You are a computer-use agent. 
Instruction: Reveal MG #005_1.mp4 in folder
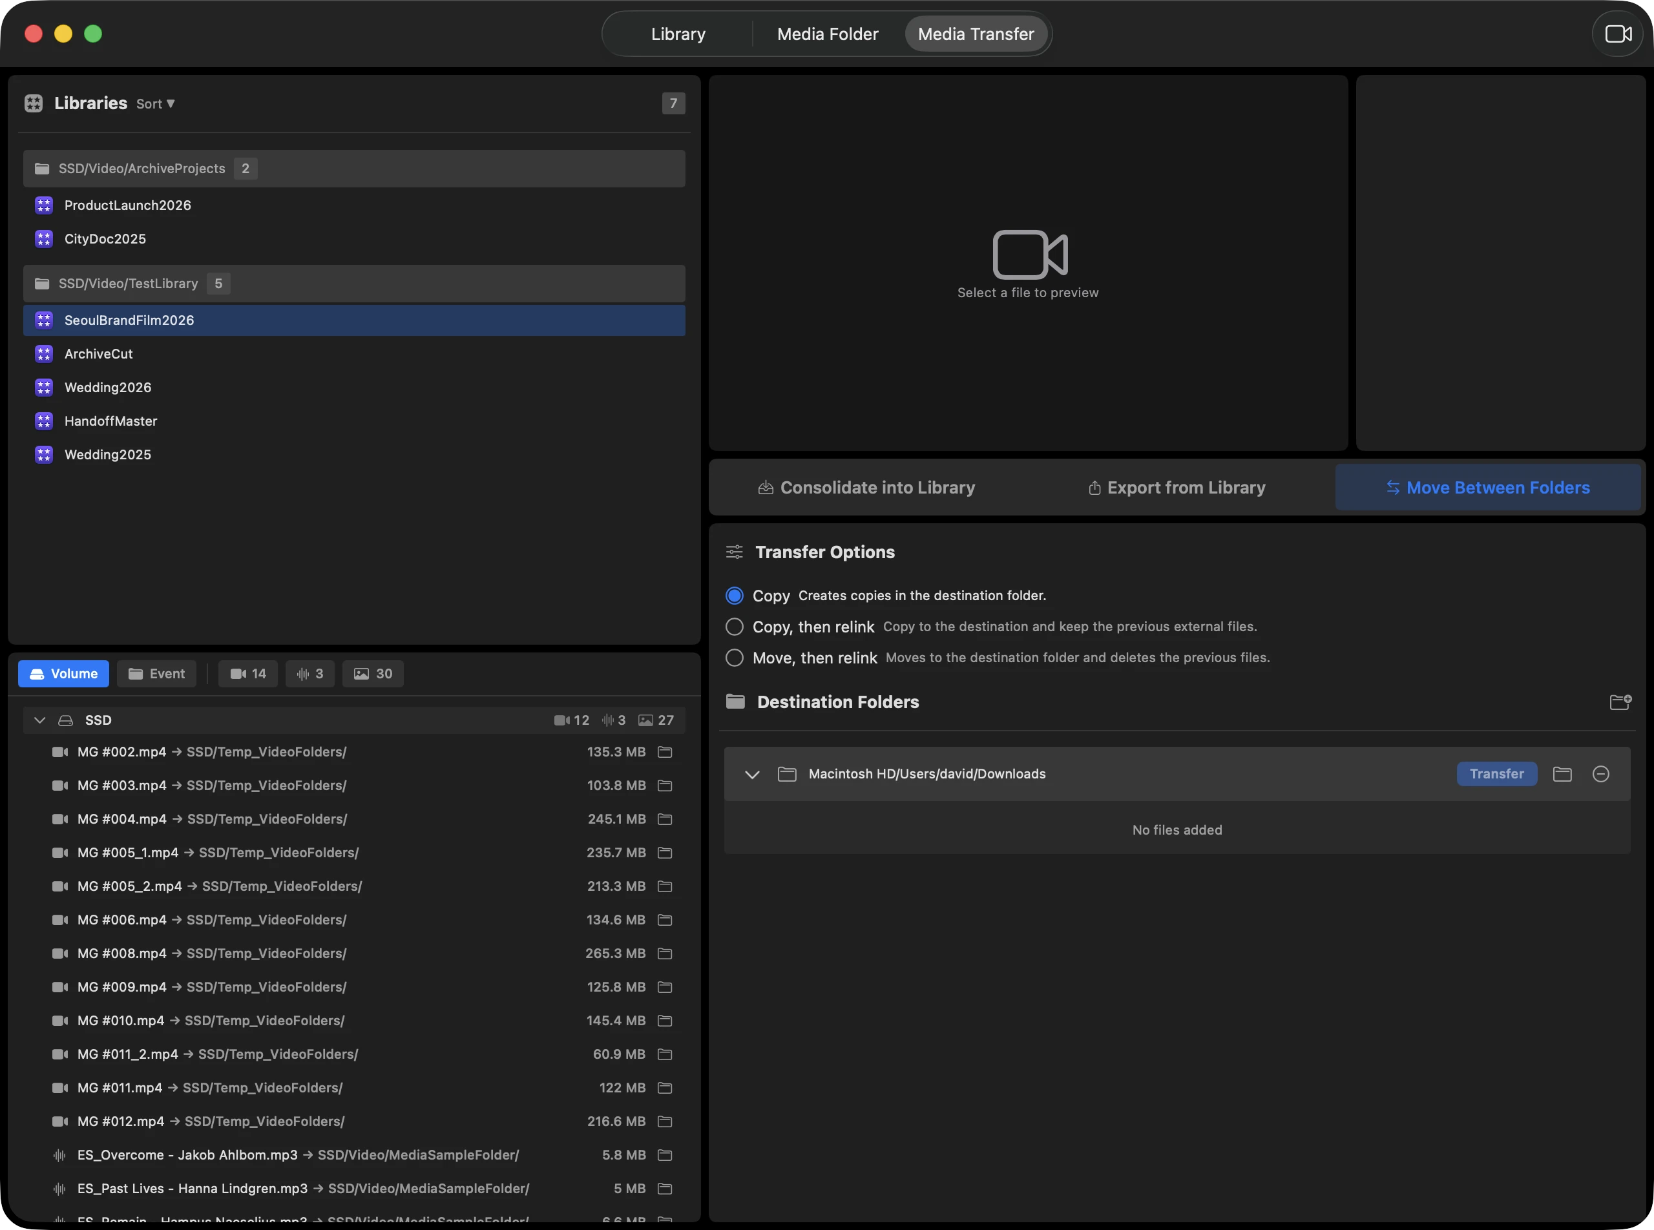pos(665,853)
